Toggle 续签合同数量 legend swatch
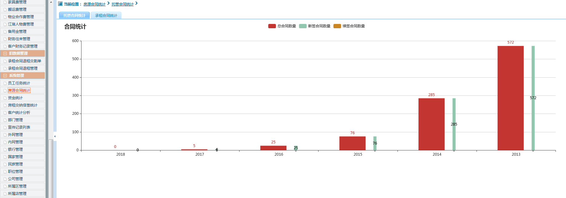This screenshot has width=566, height=198. coord(337,26)
